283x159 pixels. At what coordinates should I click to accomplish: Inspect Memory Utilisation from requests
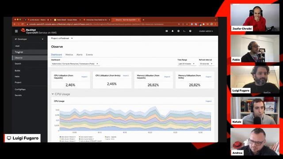167,77
